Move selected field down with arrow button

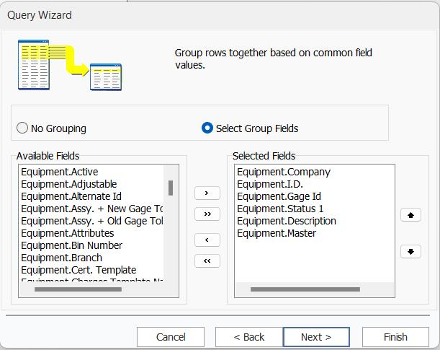pos(410,252)
